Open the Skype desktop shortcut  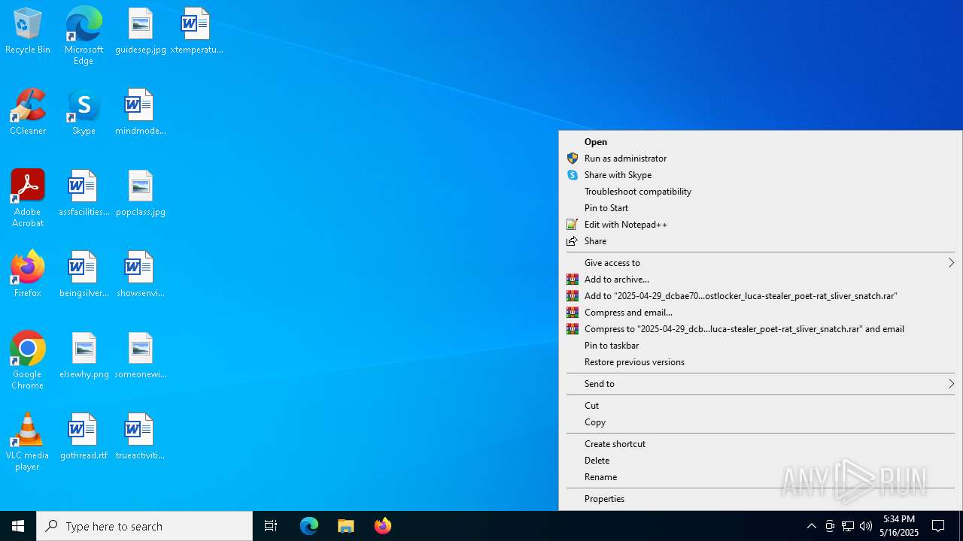(x=84, y=113)
